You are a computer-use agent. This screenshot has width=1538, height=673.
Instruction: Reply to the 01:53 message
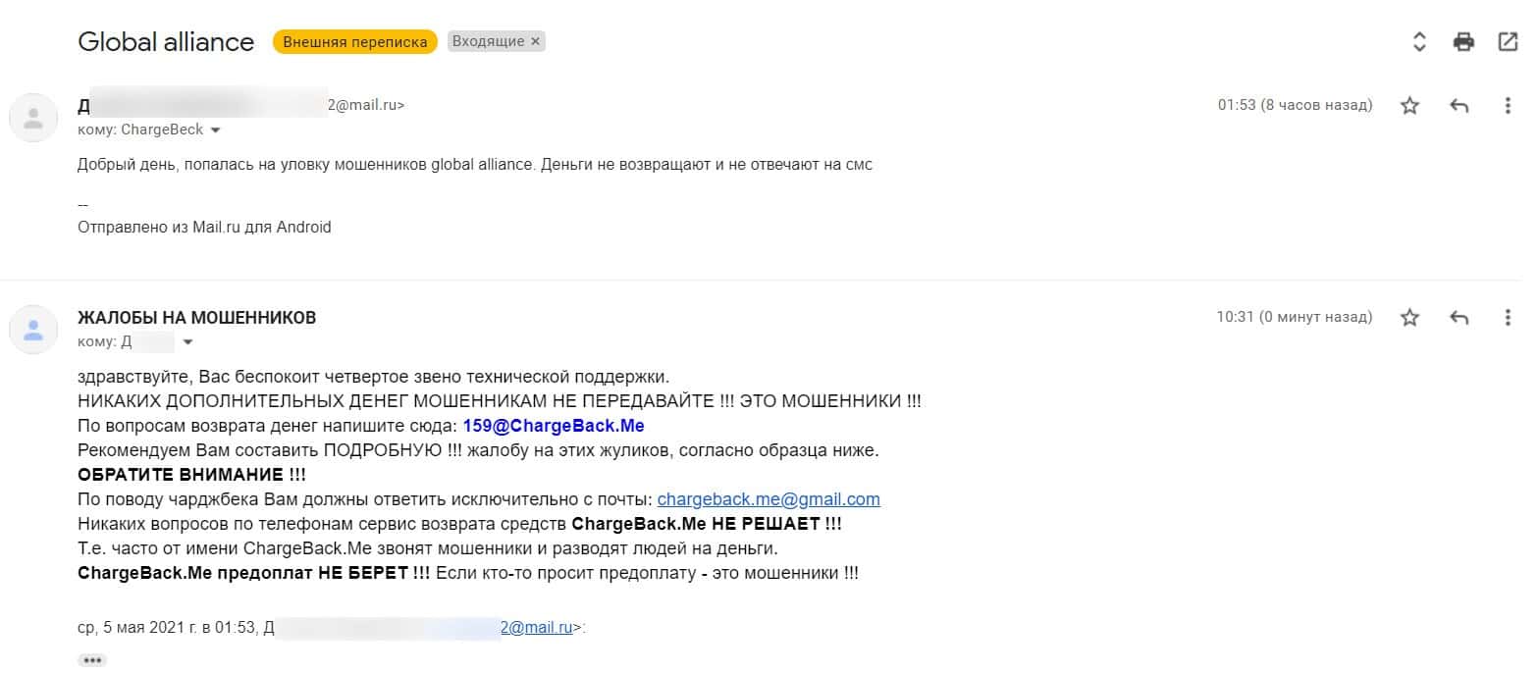pos(1458,105)
